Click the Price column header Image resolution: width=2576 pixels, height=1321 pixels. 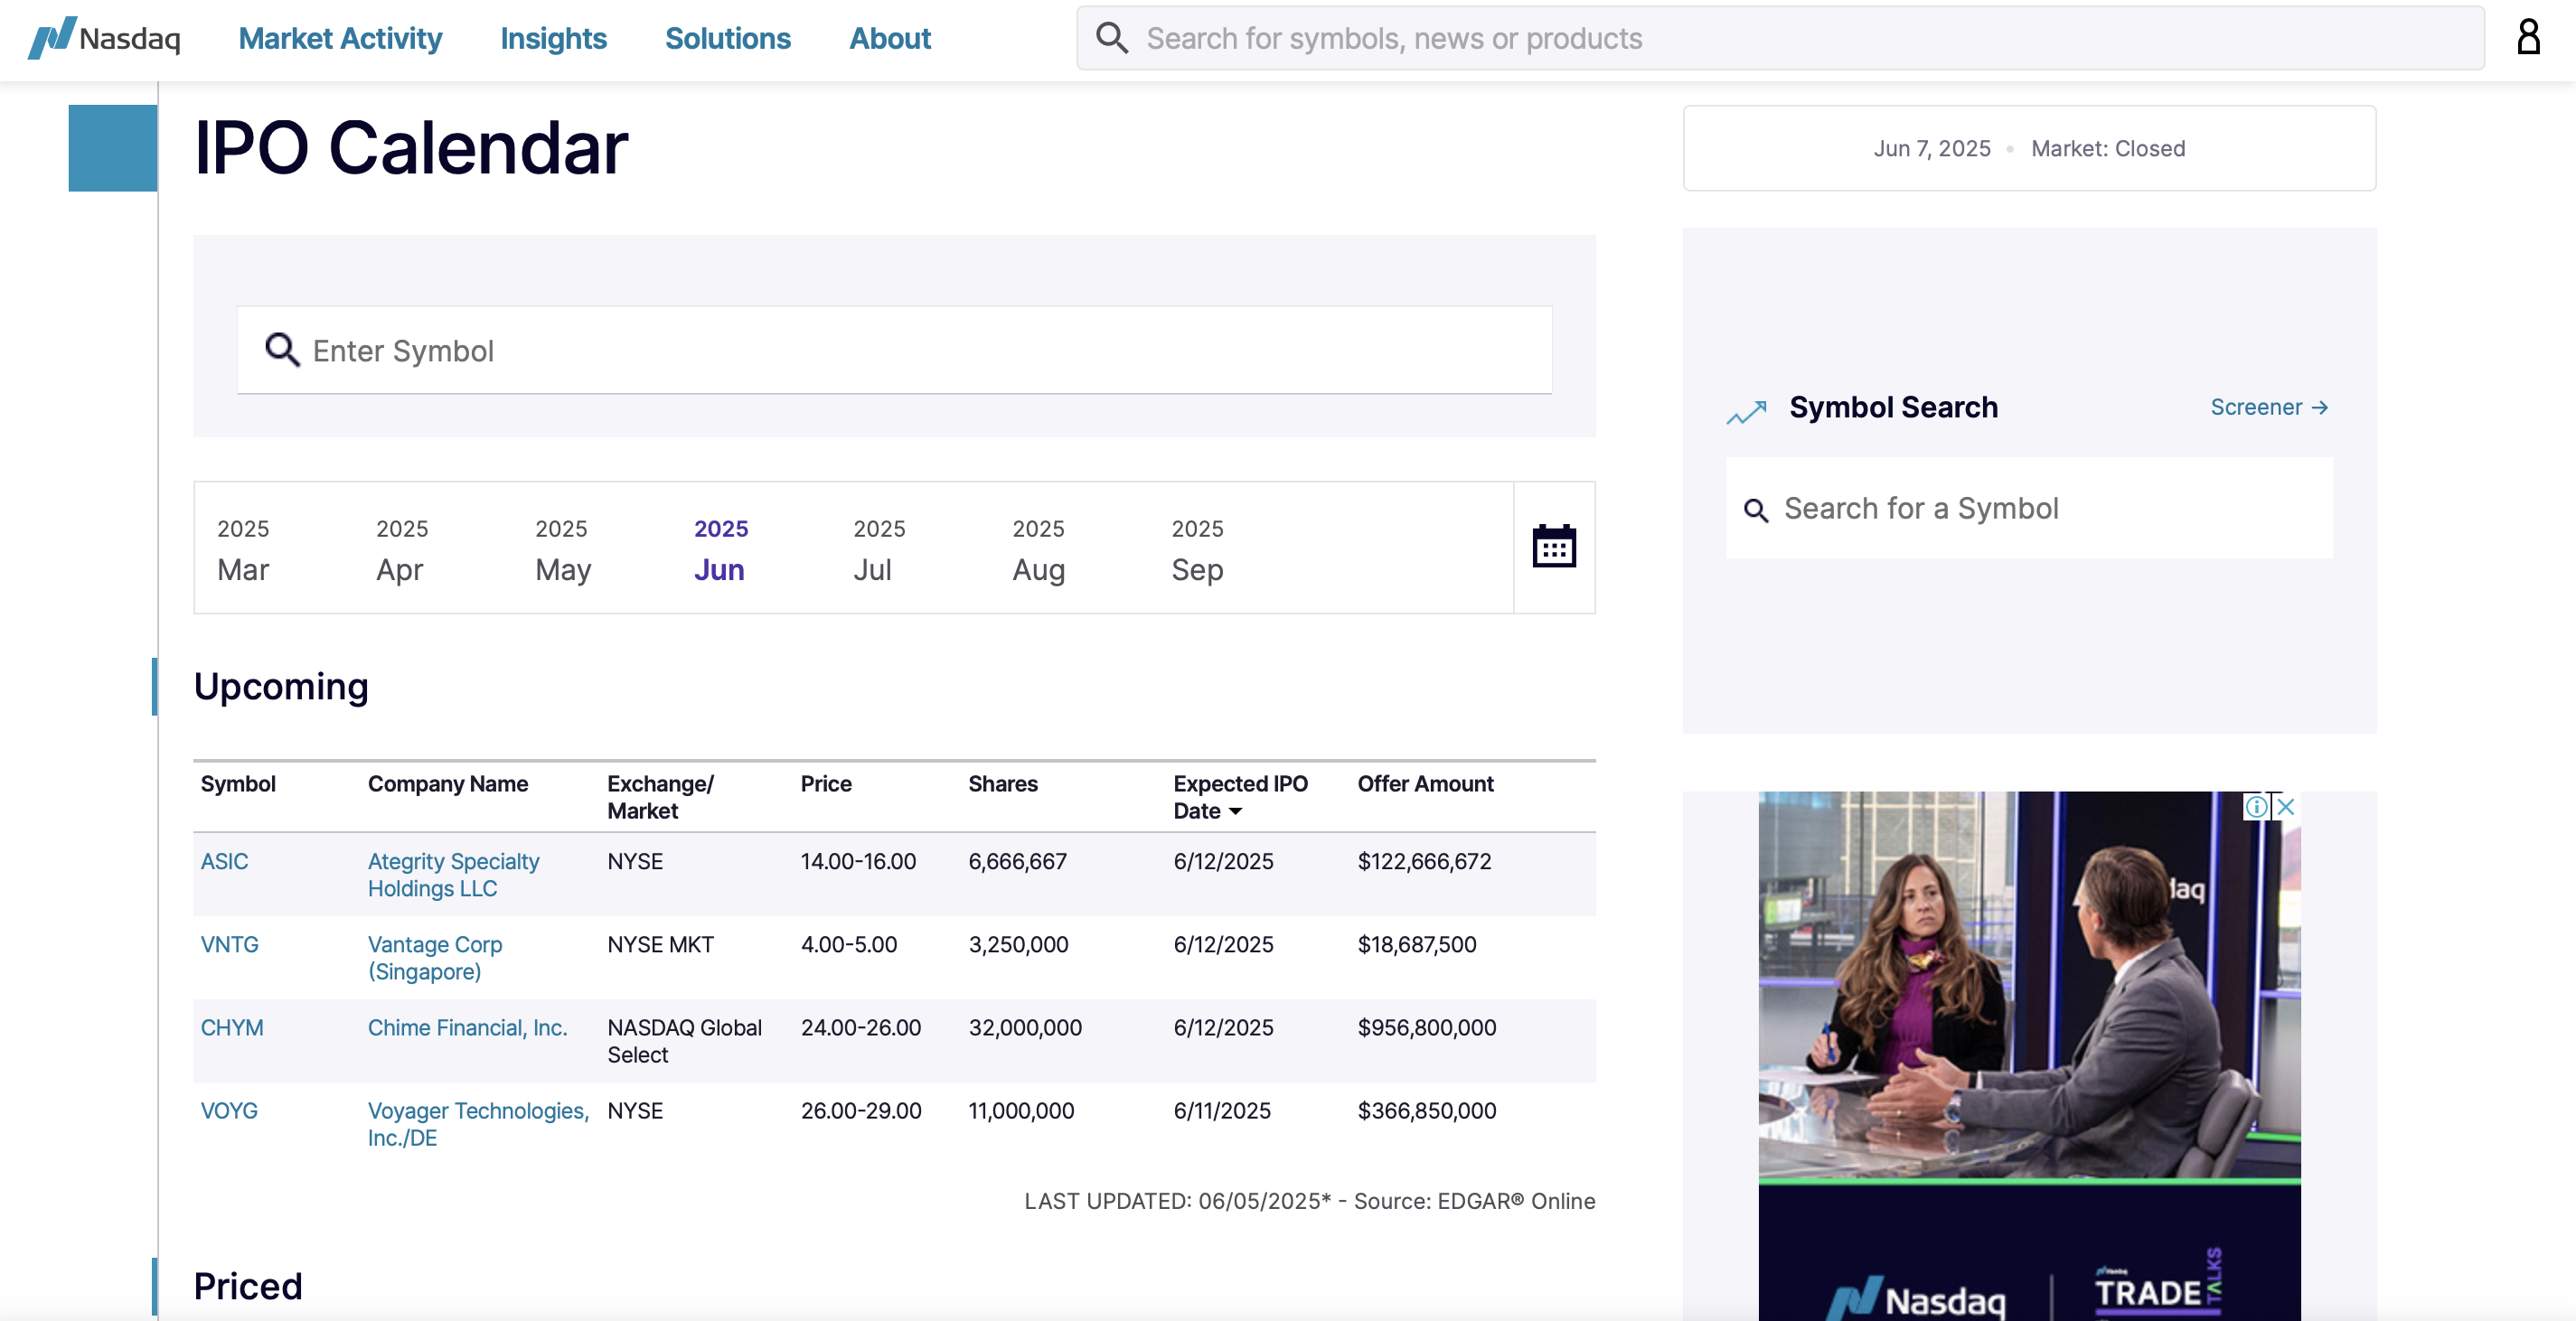tap(826, 784)
